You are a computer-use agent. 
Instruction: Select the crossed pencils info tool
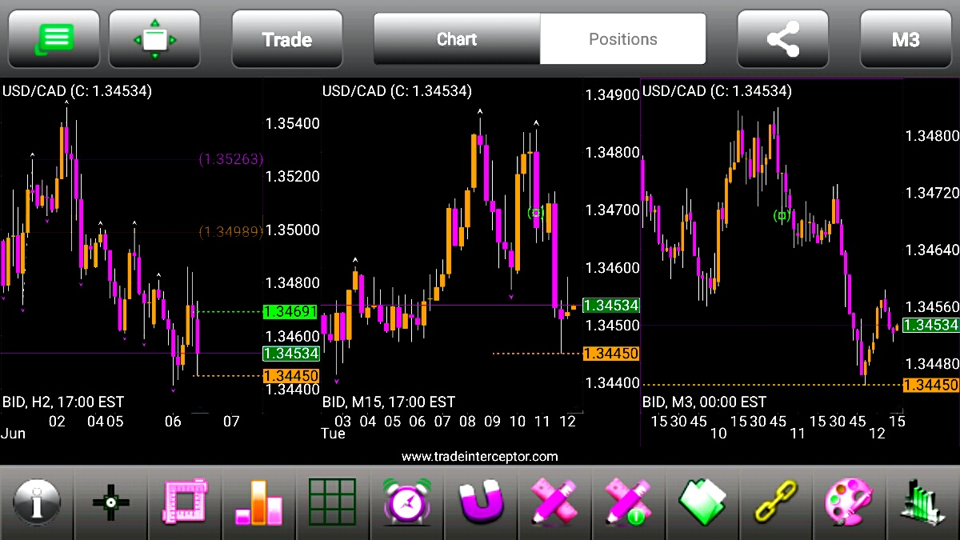pyautogui.click(x=628, y=503)
